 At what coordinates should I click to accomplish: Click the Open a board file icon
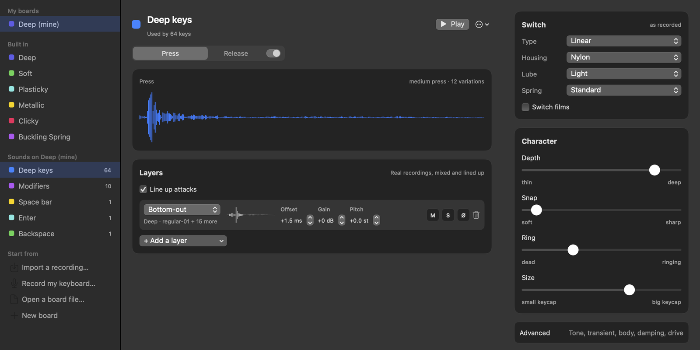14,299
